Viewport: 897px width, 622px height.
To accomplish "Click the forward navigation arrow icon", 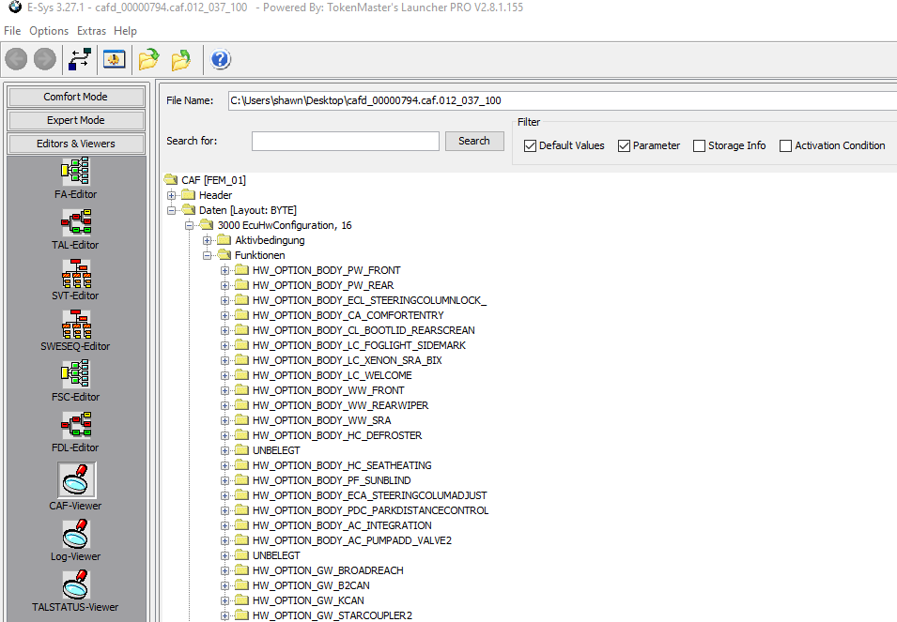I will click(45, 59).
